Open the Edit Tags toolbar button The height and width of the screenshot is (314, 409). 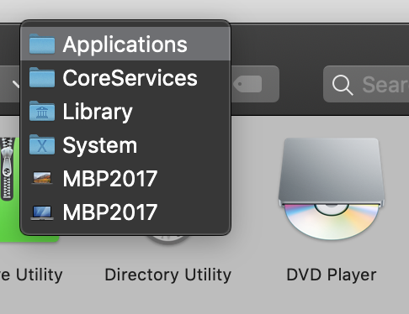coord(255,84)
